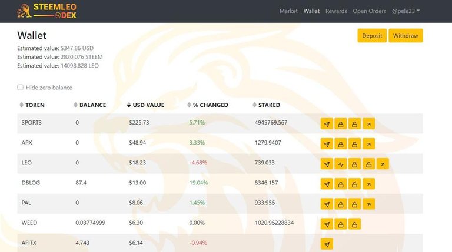Click the DBLOG token name
The height and width of the screenshot is (252, 452).
coord(31,183)
